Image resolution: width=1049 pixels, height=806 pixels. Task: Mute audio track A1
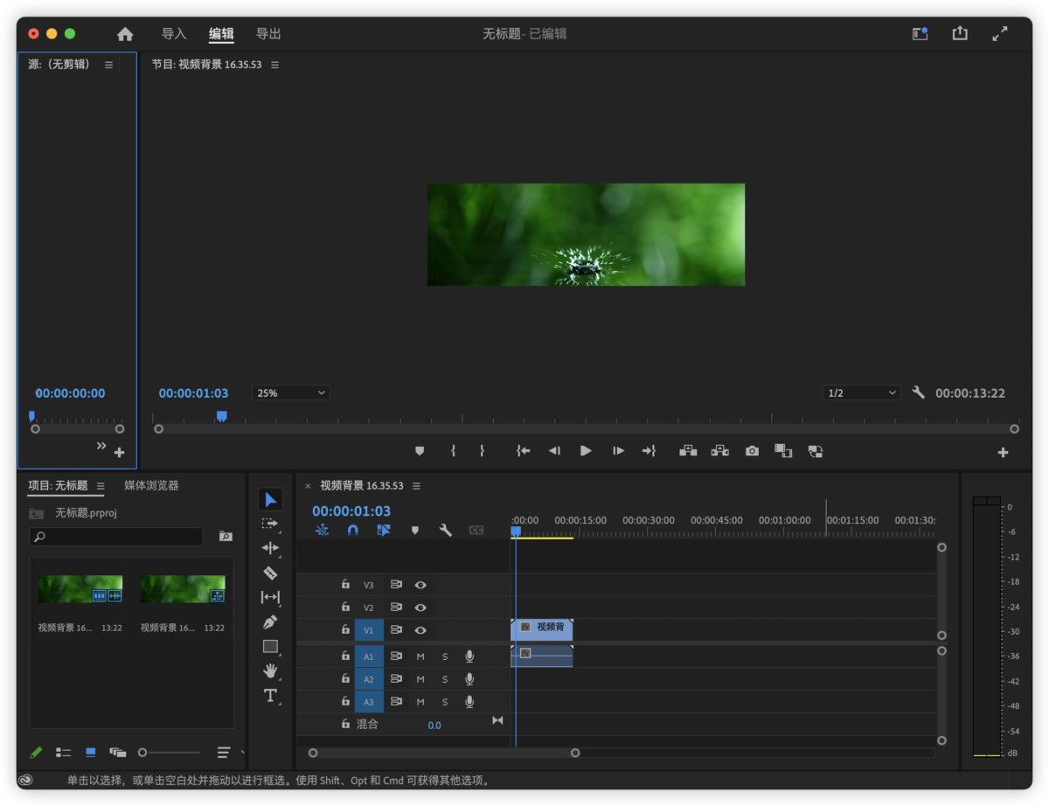pos(420,656)
